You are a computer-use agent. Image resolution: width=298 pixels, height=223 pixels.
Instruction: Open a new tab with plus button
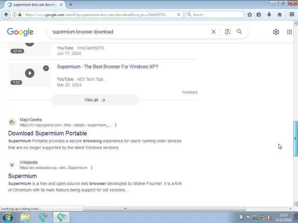click(71, 5)
